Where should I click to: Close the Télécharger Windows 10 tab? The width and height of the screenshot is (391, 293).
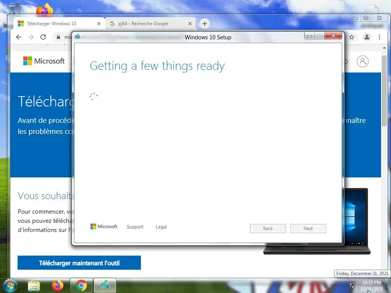(x=99, y=24)
